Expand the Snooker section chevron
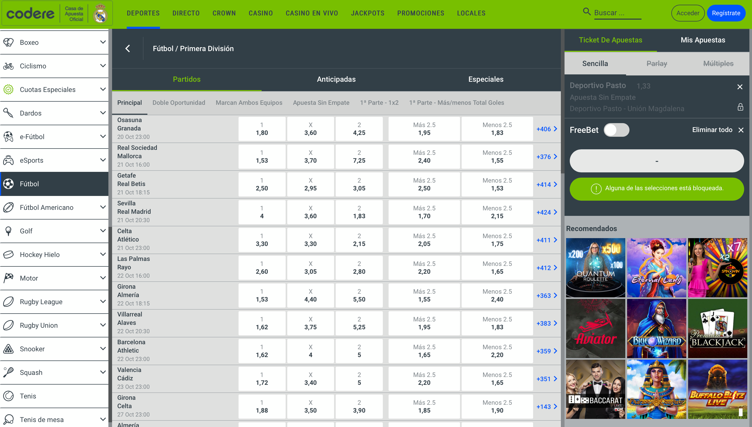This screenshot has width=752, height=427. 103,349
